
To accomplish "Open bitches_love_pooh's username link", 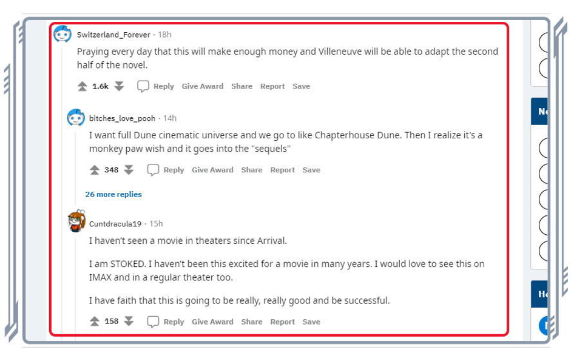I will [x=122, y=118].
